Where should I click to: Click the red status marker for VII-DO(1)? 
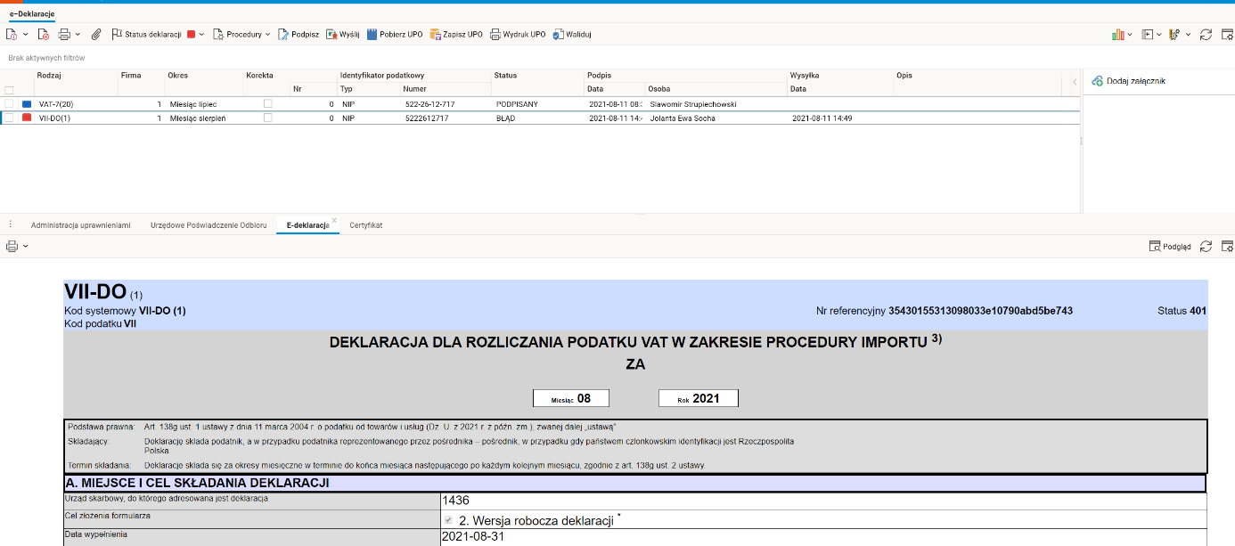[27, 118]
